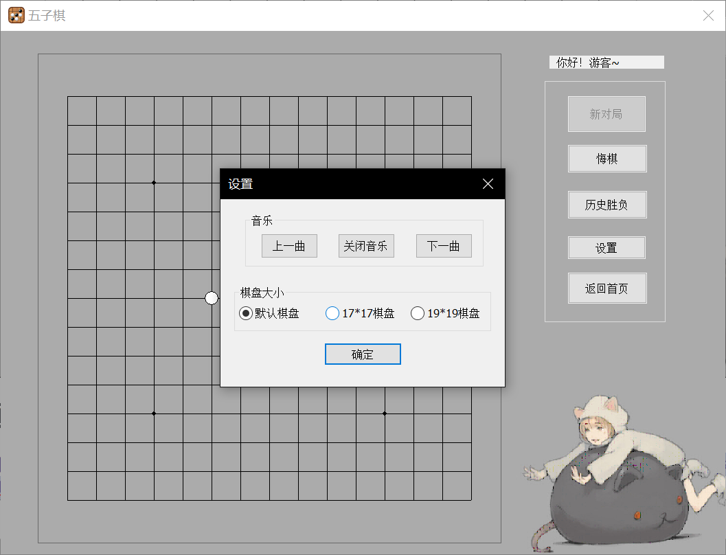Click the lower-right star point on the board
The height and width of the screenshot is (555, 726).
coord(385,414)
